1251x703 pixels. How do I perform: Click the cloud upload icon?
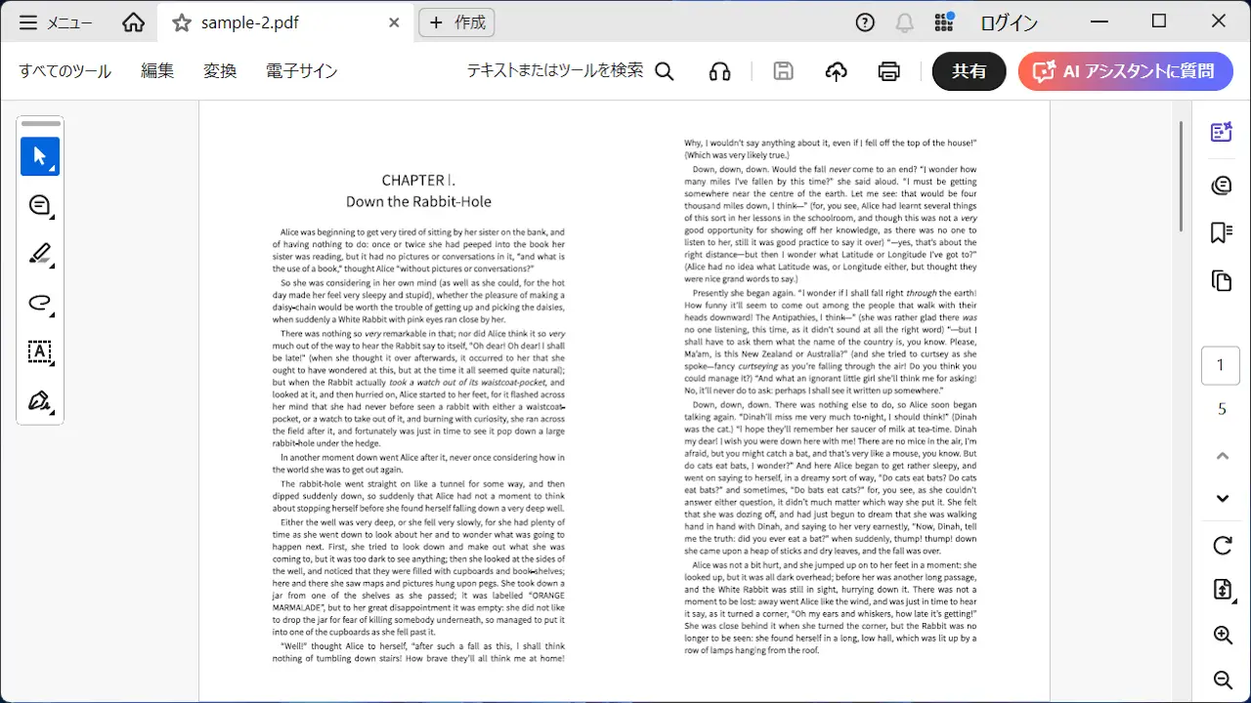tap(836, 71)
